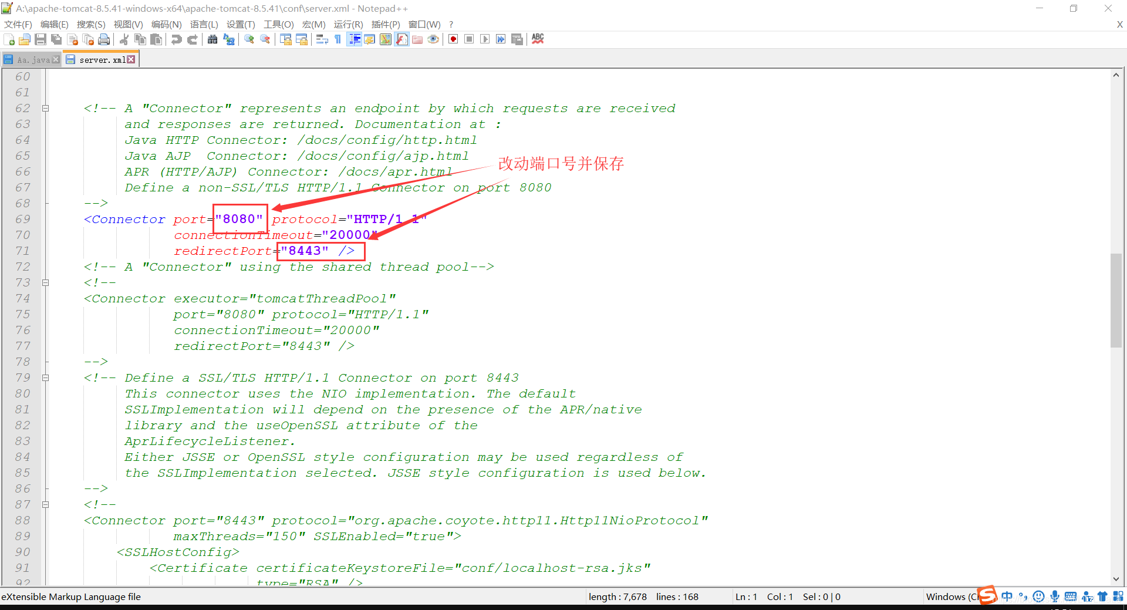The image size is (1127, 610).
Task: Toggle synchronized vertical scrolling icon
Action: pyautogui.click(x=286, y=39)
